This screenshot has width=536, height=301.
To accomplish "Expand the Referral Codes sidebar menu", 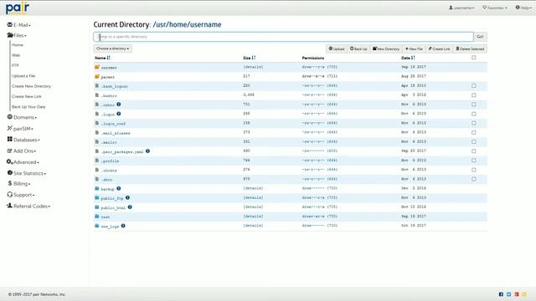I will 28,207.
